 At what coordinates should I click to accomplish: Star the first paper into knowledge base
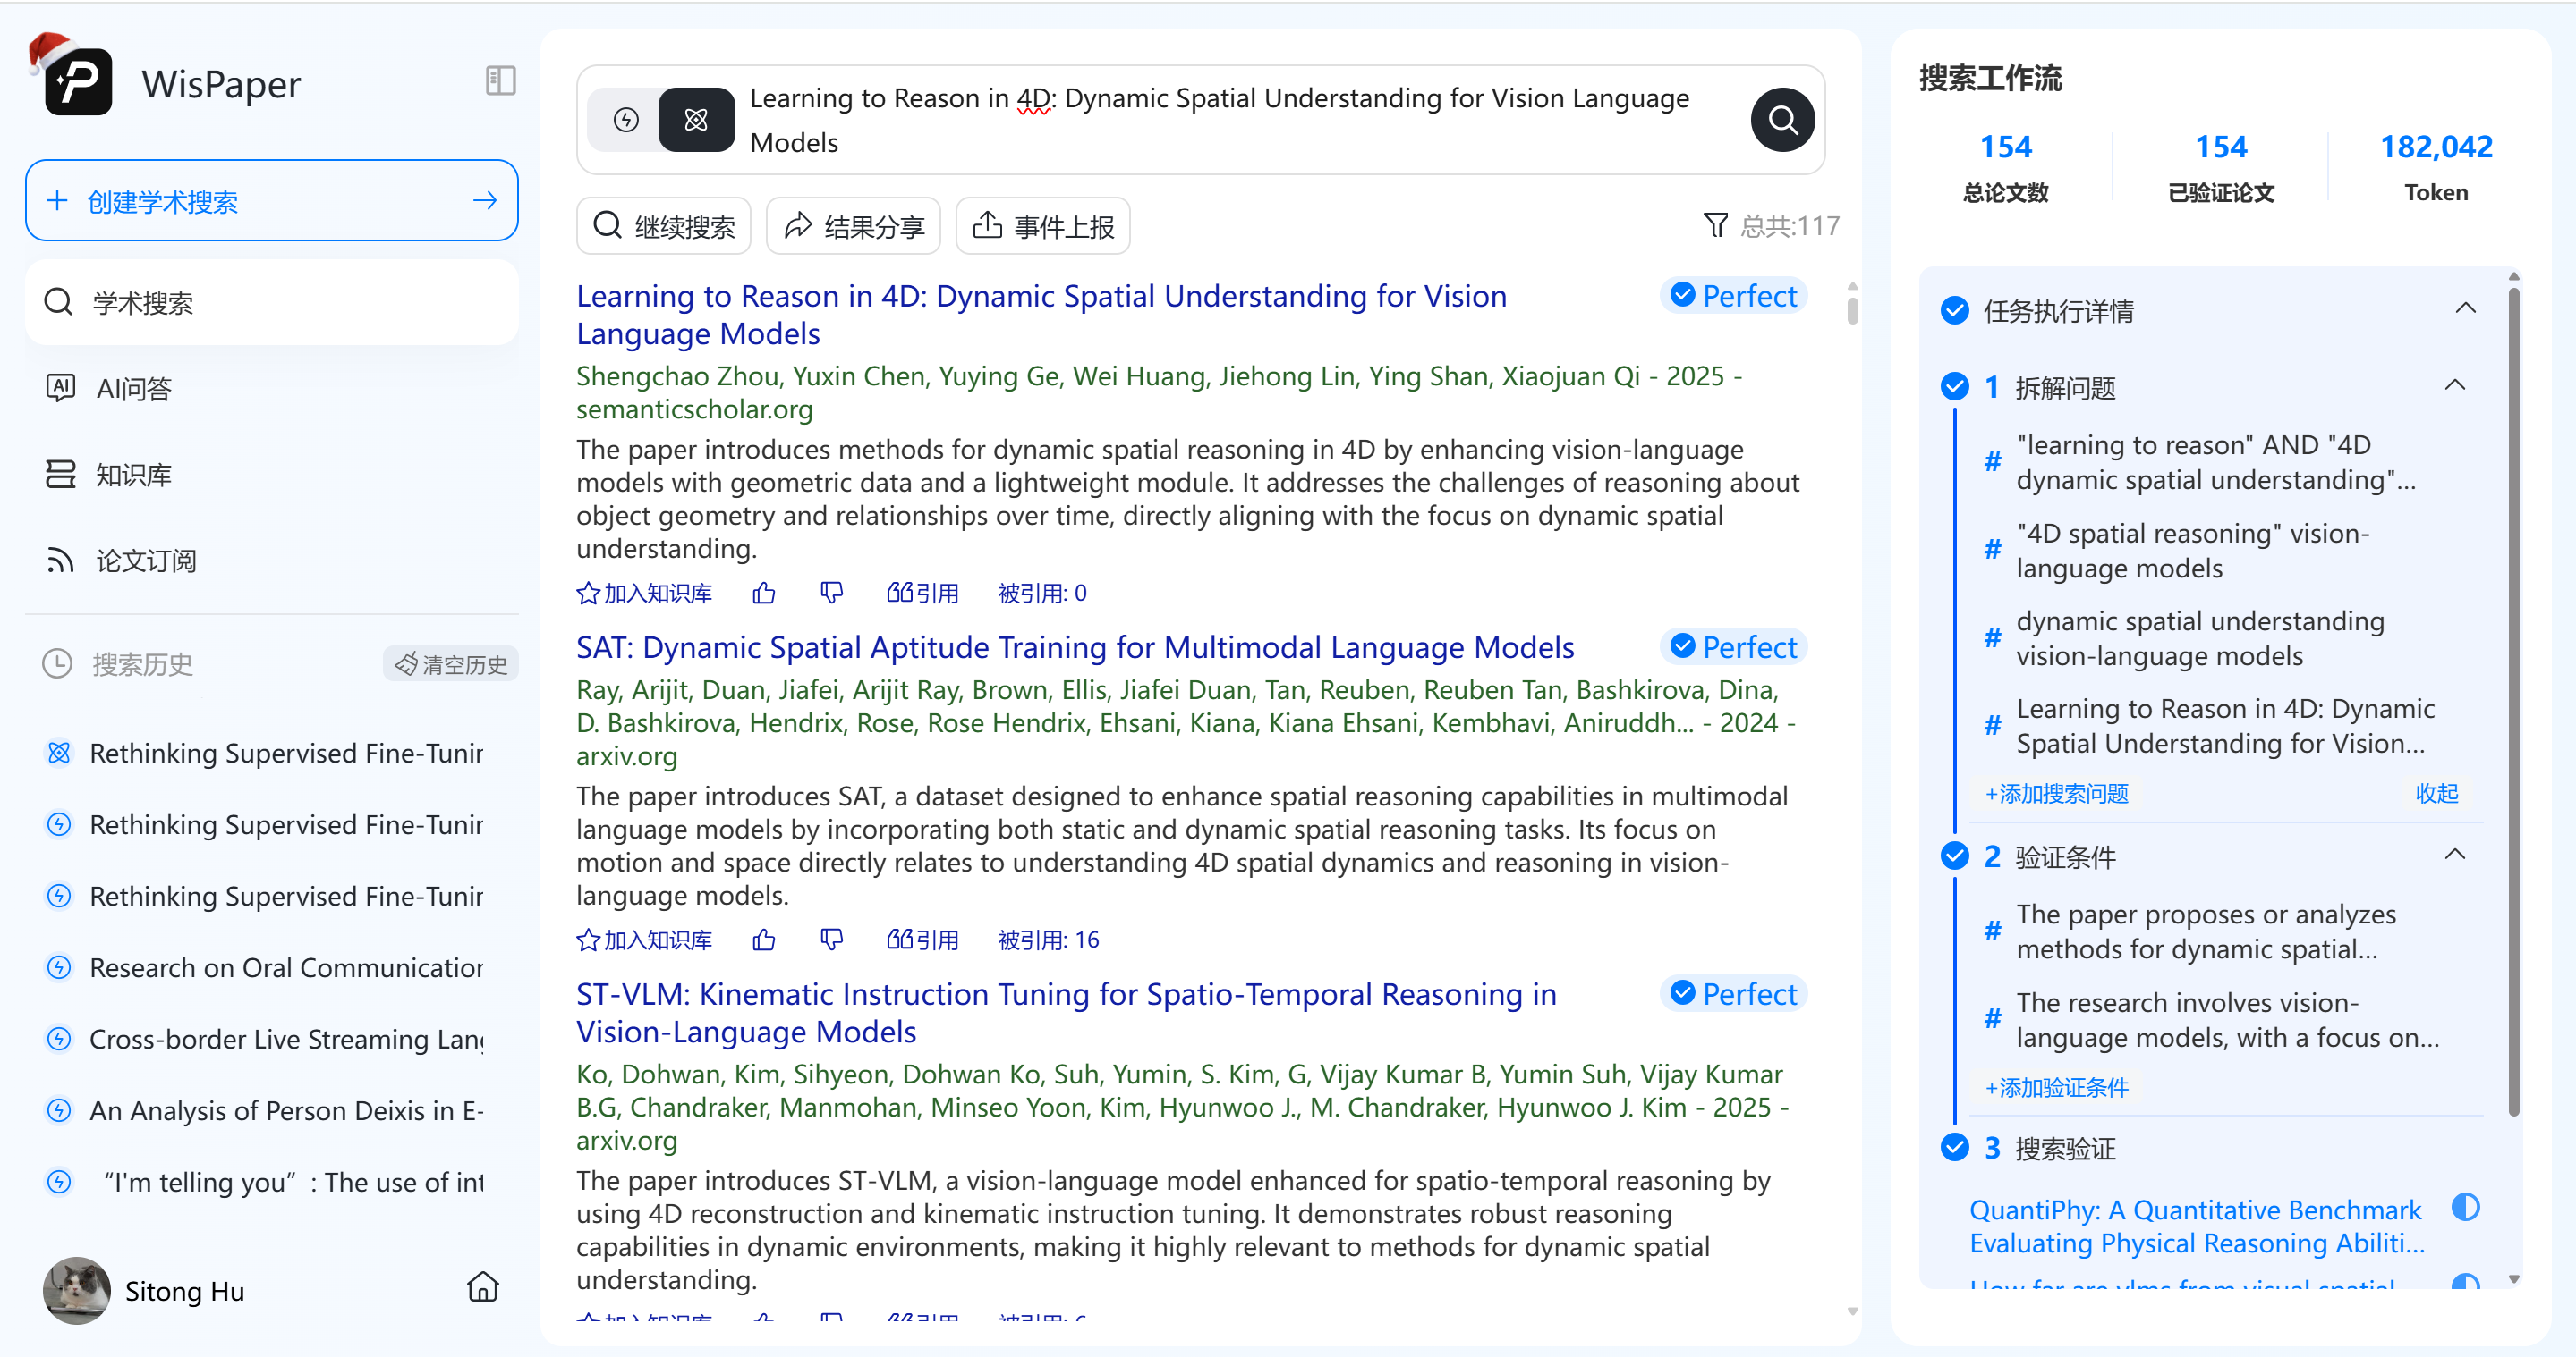coord(644,594)
